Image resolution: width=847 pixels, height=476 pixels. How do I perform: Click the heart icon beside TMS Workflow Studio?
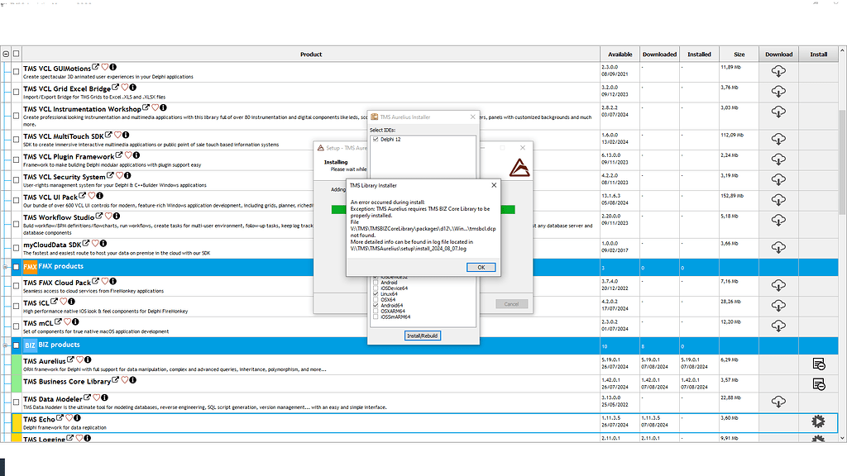108,217
